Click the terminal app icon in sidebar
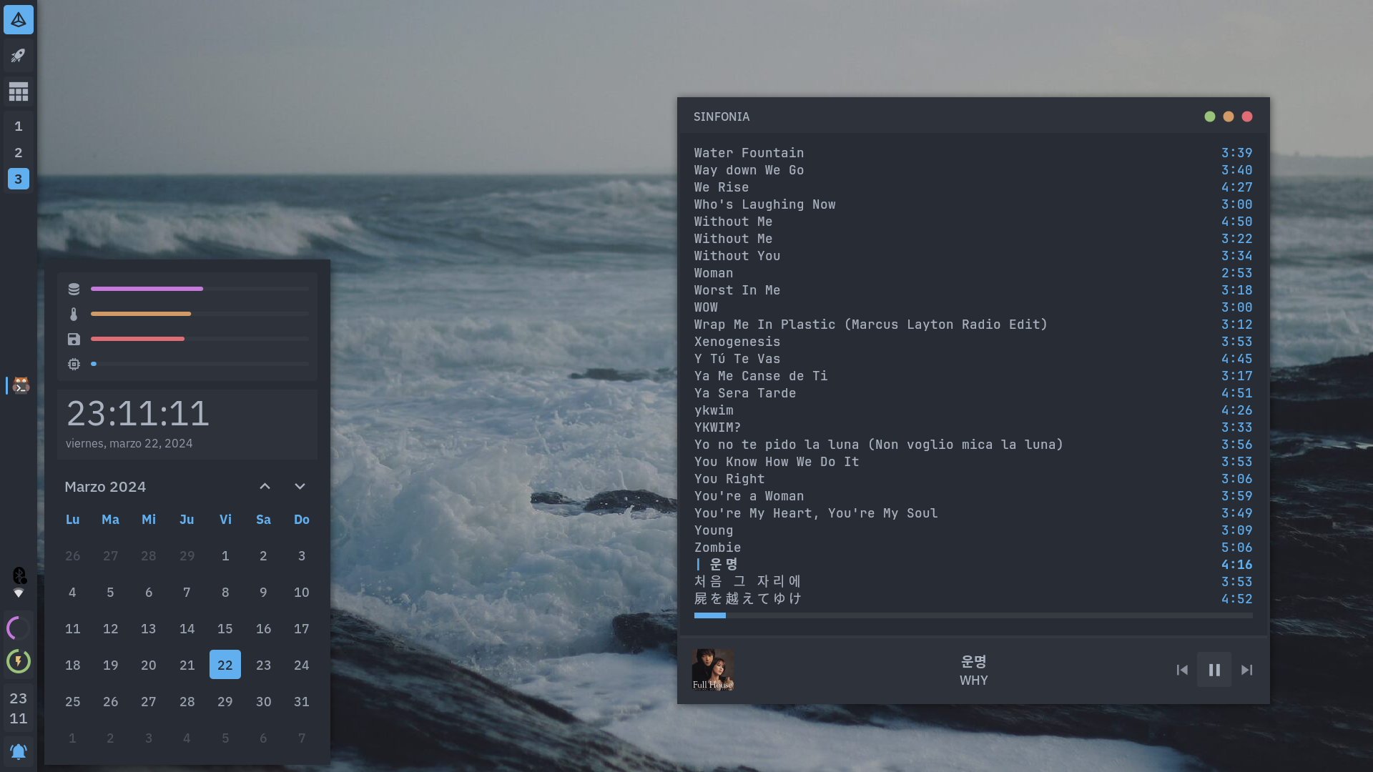Screen dimensions: 1373x772 click(21, 386)
